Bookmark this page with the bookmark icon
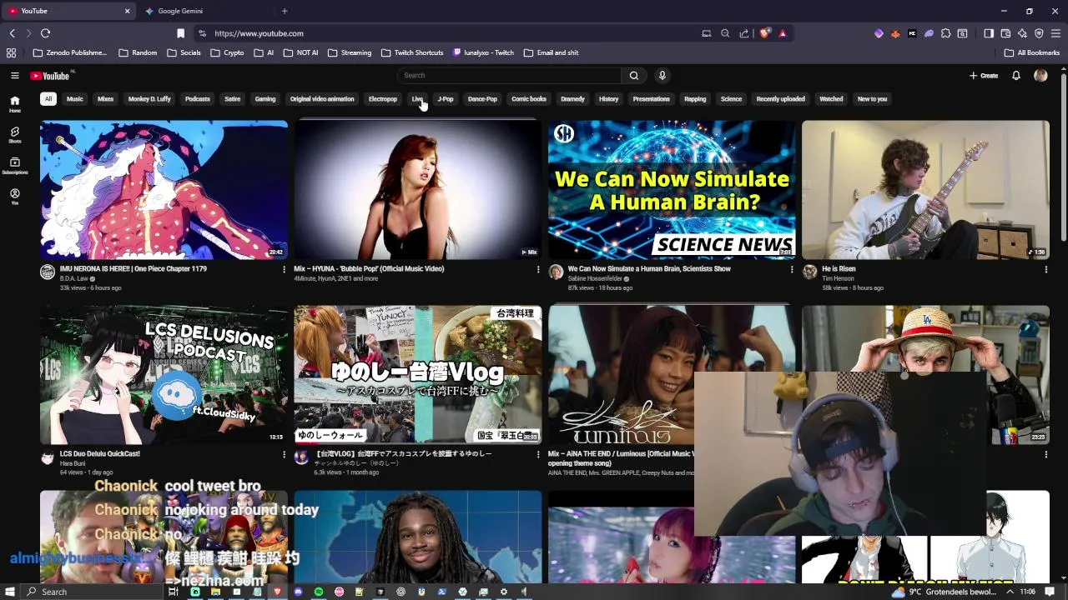Image resolution: width=1068 pixels, height=600 pixels. tap(180, 33)
